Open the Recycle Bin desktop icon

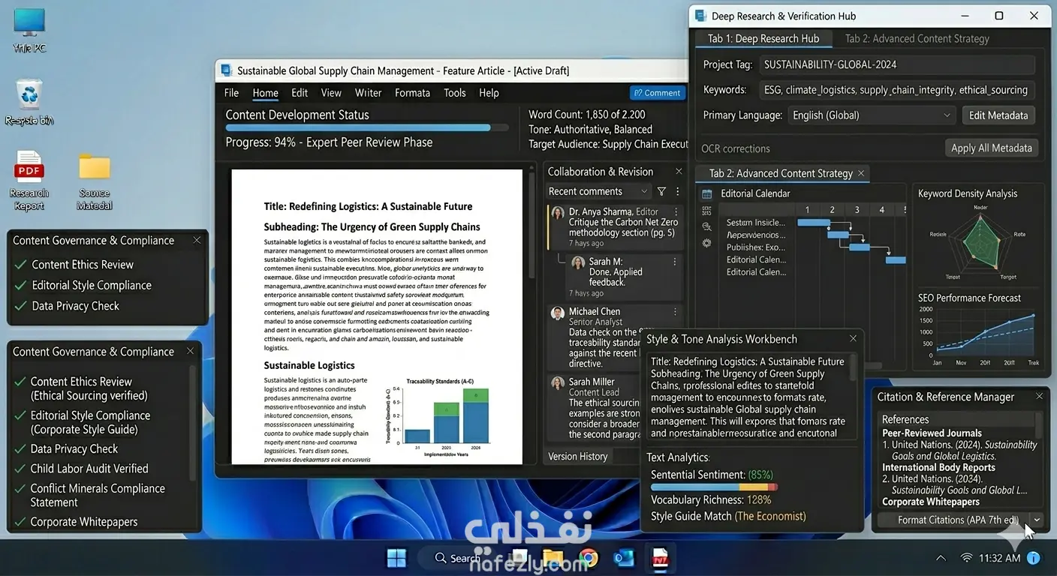click(x=29, y=101)
